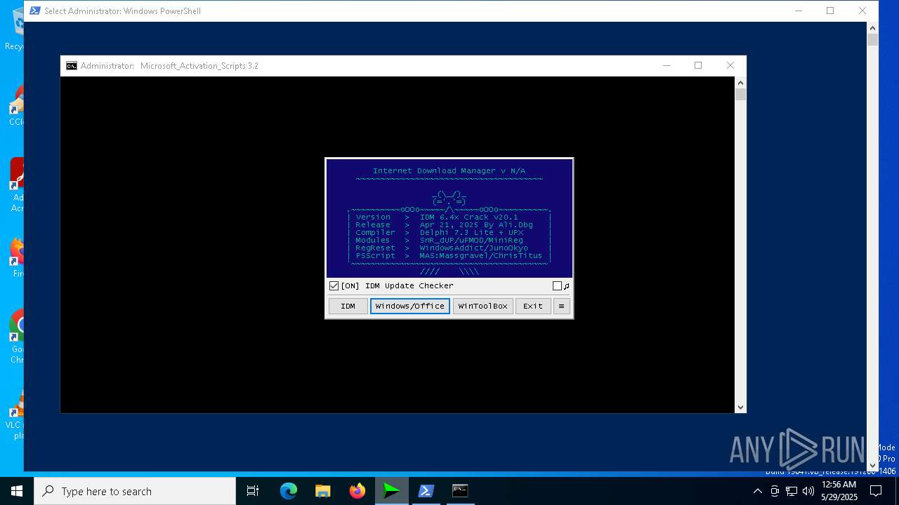
Task: Switch to PowerShell in the taskbar
Action: pyautogui.click(x=426, y=491)
